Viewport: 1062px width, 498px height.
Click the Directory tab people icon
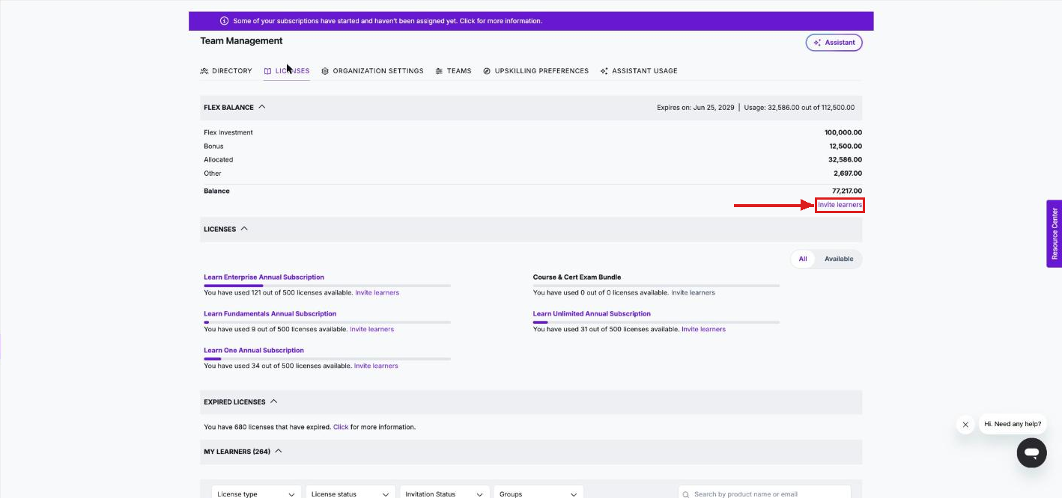(204, 71)
